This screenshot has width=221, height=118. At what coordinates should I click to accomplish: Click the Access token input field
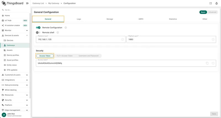pyautogui.click(x=126, y=63)
